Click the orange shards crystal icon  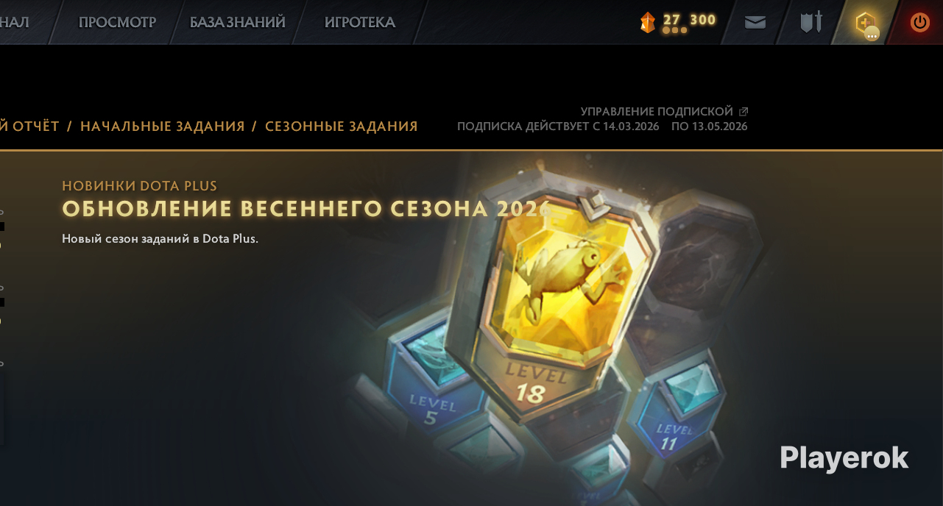point(648,22)
